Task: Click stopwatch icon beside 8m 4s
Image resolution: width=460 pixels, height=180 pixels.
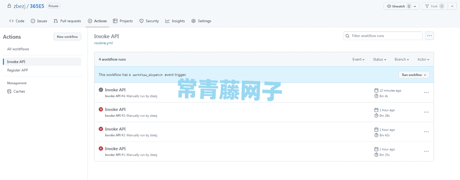Action: point(377,96)
